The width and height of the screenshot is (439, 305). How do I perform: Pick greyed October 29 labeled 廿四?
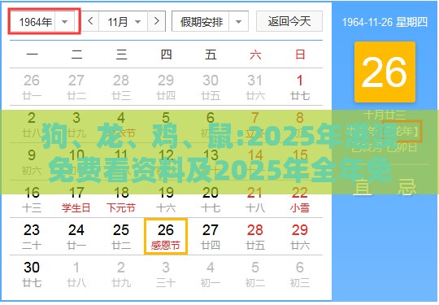166,87
